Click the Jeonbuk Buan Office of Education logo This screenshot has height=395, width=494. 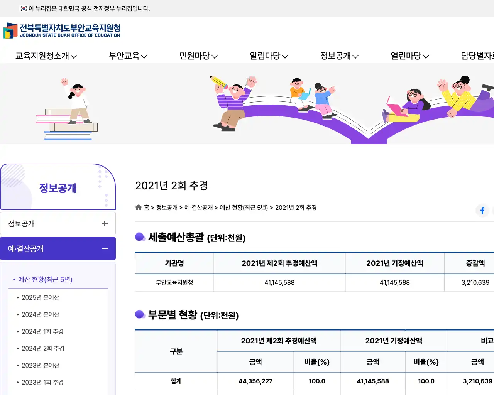click(x=62, y=30)
